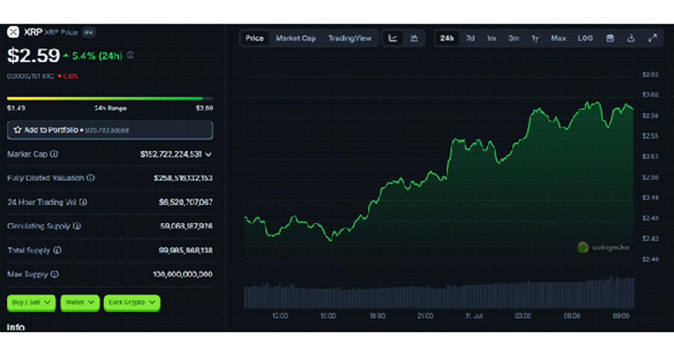The height and width of the screenshot is (353, 674).
Task: Click the XRP coin logo
Action: [13, 32]
